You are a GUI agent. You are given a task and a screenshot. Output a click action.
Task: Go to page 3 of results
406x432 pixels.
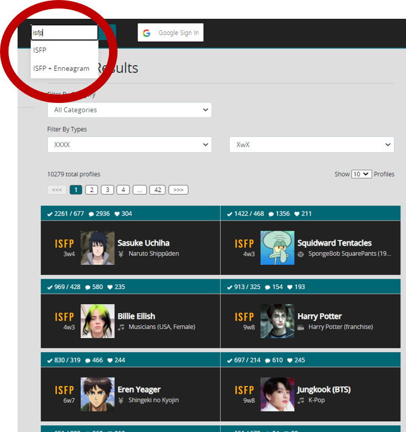(107, 190)
